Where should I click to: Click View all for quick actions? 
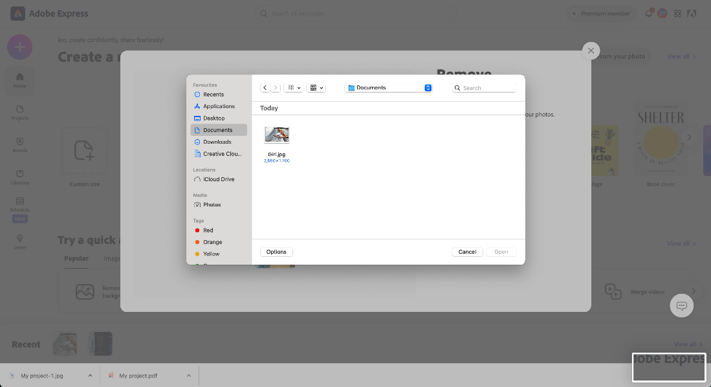coord(681,243)
